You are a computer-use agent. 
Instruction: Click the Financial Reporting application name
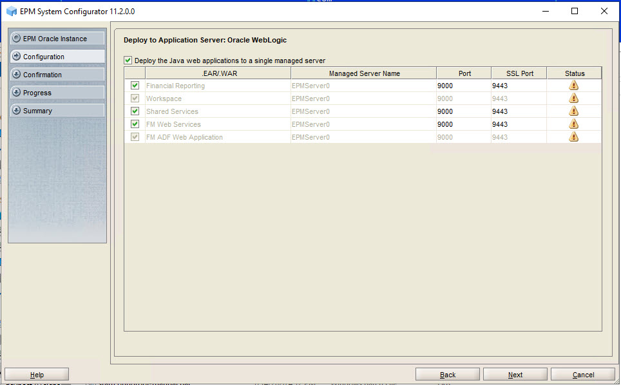(x=175, y=86)
